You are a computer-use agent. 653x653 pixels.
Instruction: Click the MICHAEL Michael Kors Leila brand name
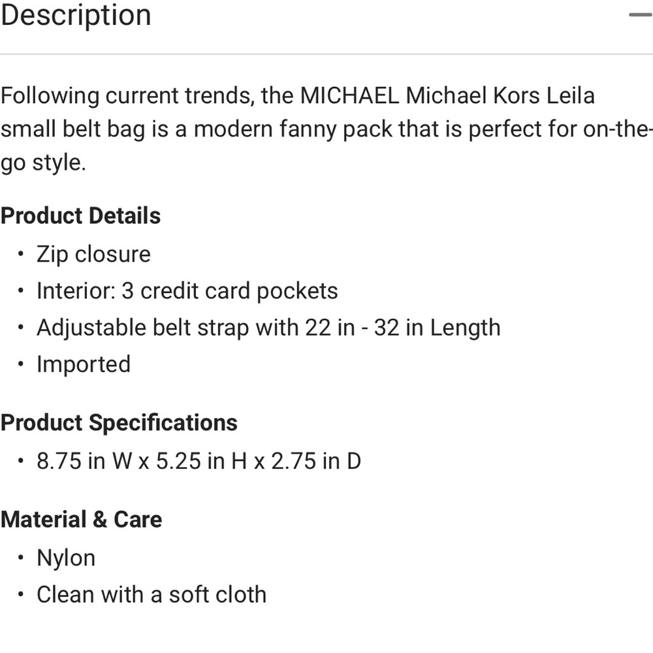(x=447, y=95)
